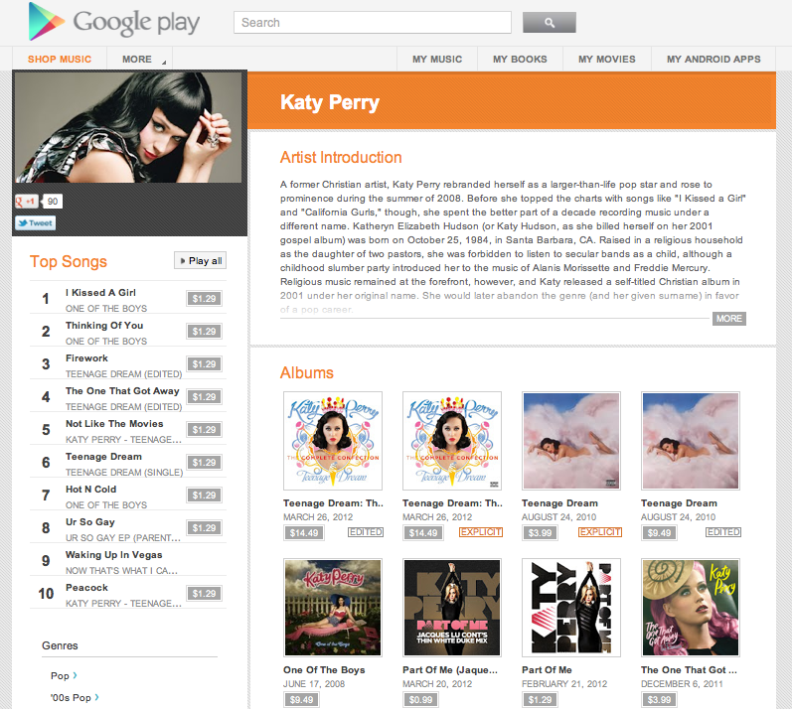
Task: Click the Google Play logo
Action: tap(114, 21)
